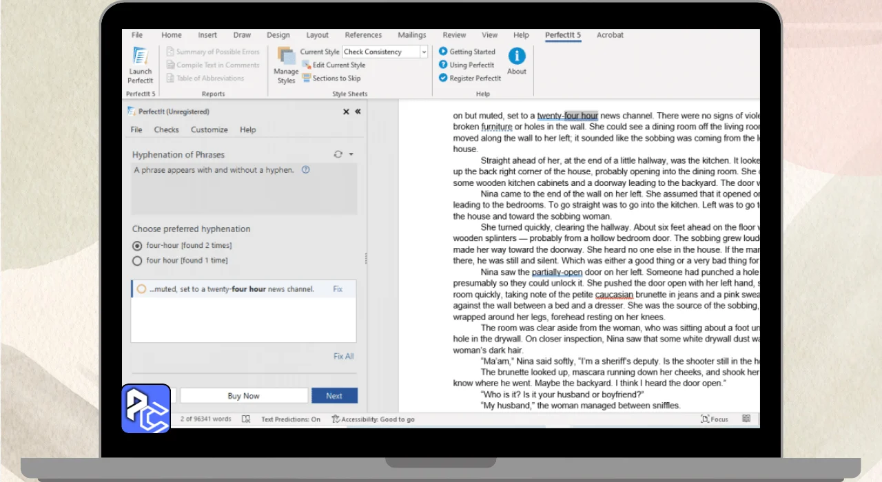
Task: Select the "four hour [found 1 time]" option
Action: click(137, 261)
